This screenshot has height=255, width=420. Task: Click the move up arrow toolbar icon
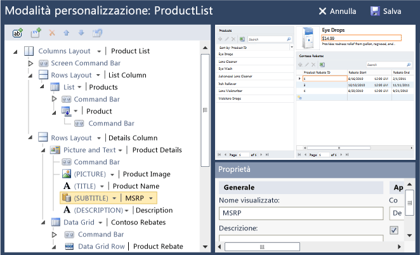(67, 32)
